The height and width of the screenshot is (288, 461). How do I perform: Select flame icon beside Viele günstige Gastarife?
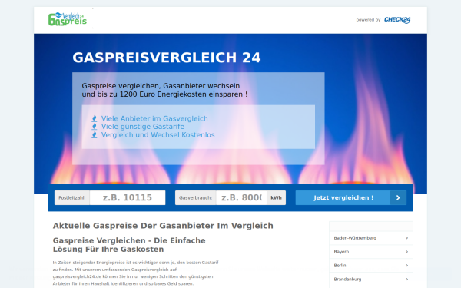coord(94,127)
